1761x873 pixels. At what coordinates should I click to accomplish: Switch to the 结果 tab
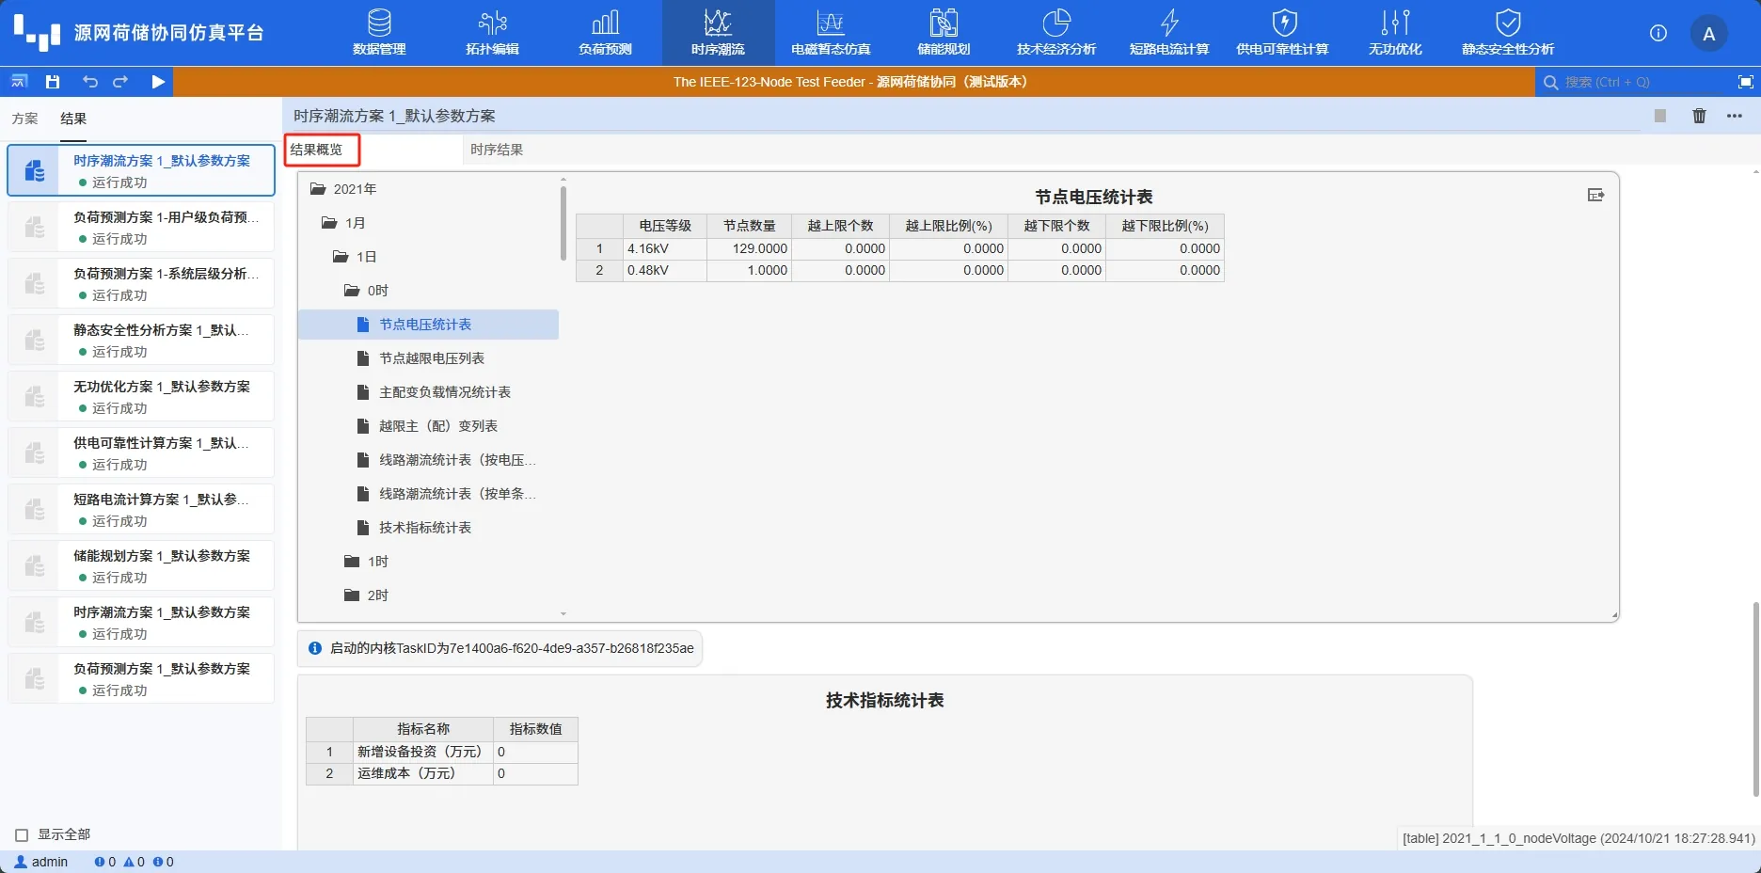73,119
